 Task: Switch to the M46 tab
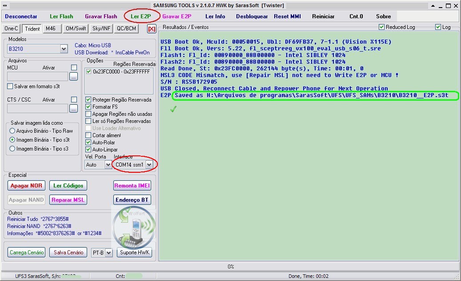[51, 29]
